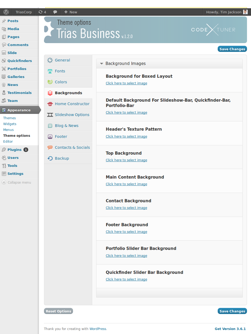Open the Editor submenu item
251x334 pixels.
pyautogui.click(x=8, y=141)
